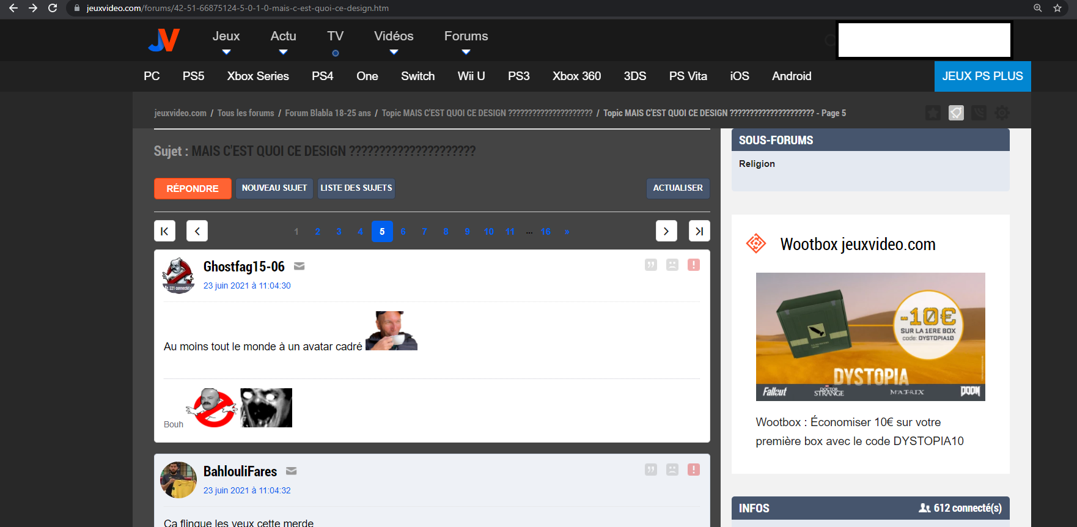Expand the Jeux dropdown menu
Viewport: 1077px width, 527px height.
pos(226,41)
